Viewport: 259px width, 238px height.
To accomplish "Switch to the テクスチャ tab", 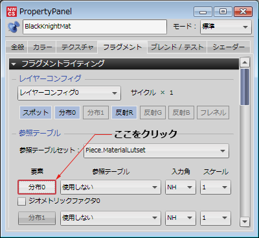I will click(77, 47).
